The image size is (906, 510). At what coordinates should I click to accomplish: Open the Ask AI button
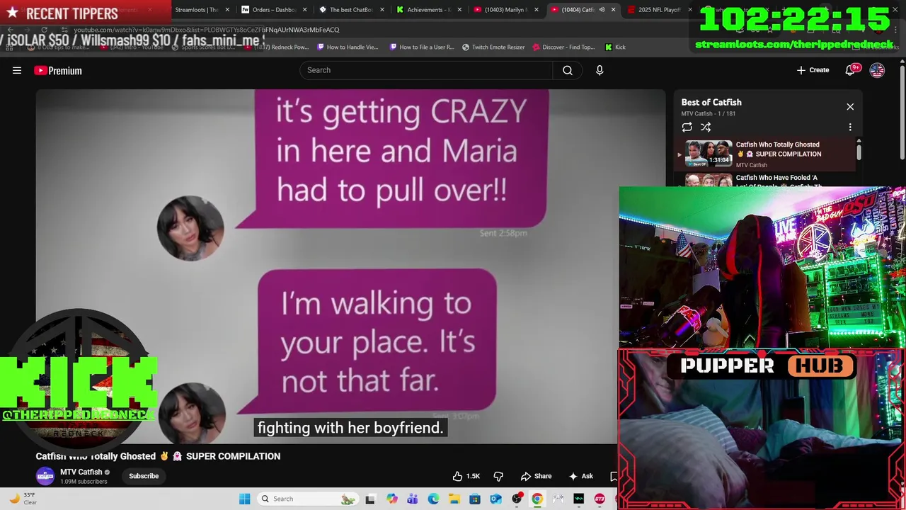580,476
